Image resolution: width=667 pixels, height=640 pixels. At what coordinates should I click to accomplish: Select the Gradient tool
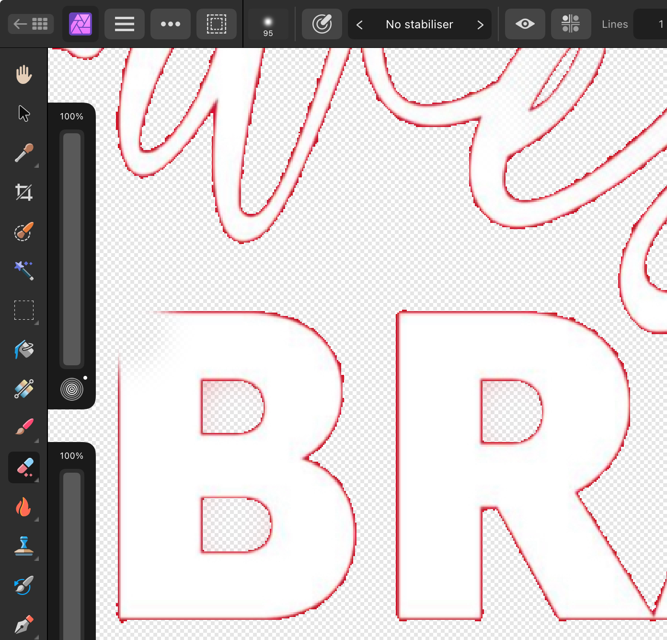[23, 389]
